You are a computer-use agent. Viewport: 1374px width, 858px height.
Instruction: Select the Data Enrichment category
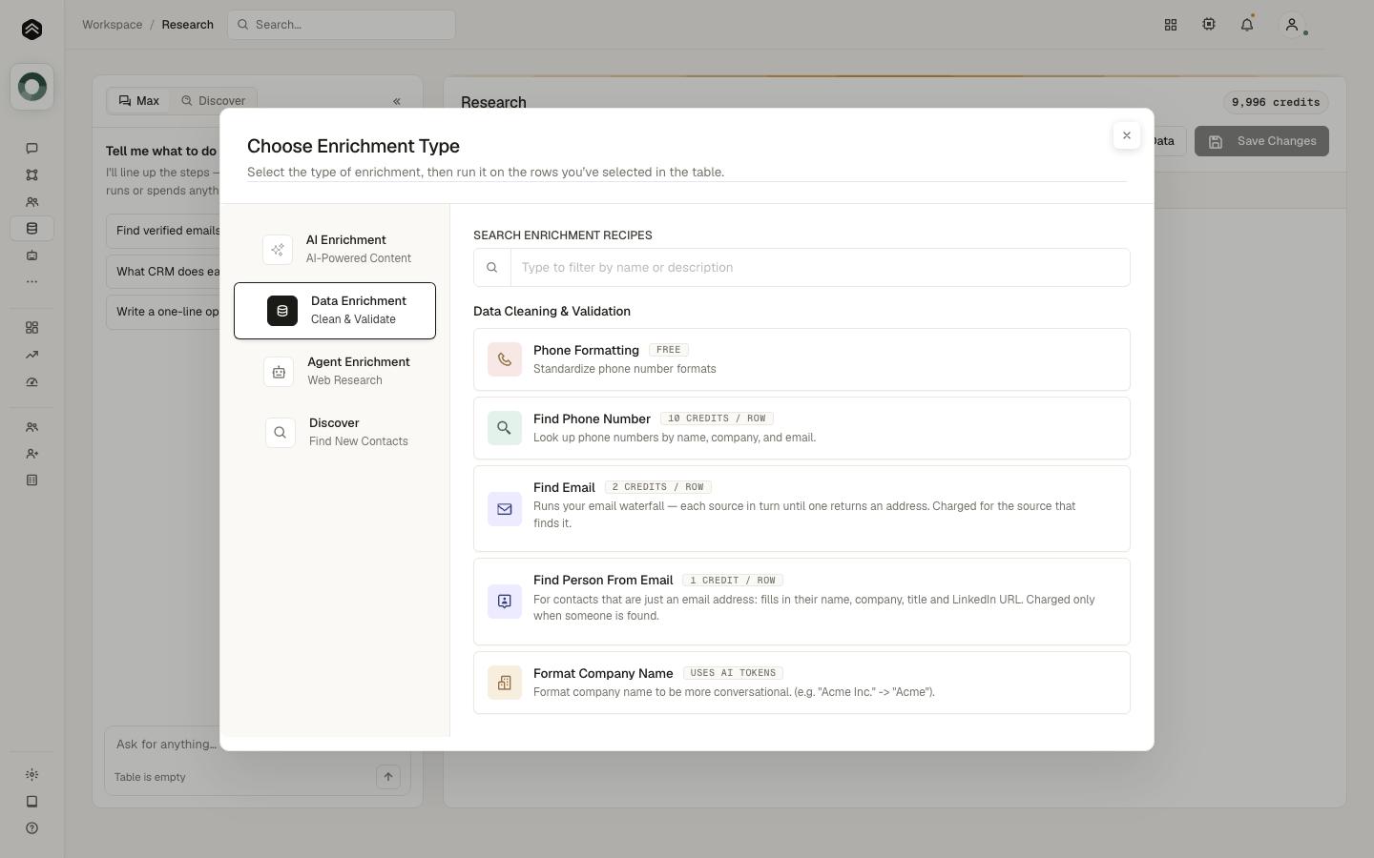(335, 311)
